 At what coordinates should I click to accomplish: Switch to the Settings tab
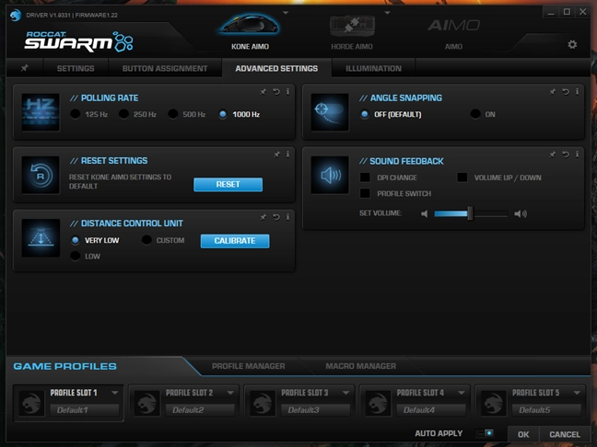pos(76,68)
